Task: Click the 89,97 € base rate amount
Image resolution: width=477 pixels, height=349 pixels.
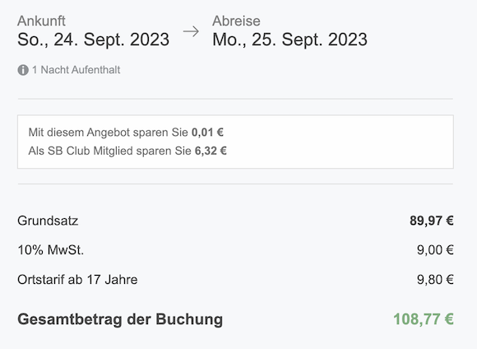Action: pyautogui.click(x=432, y=221)
